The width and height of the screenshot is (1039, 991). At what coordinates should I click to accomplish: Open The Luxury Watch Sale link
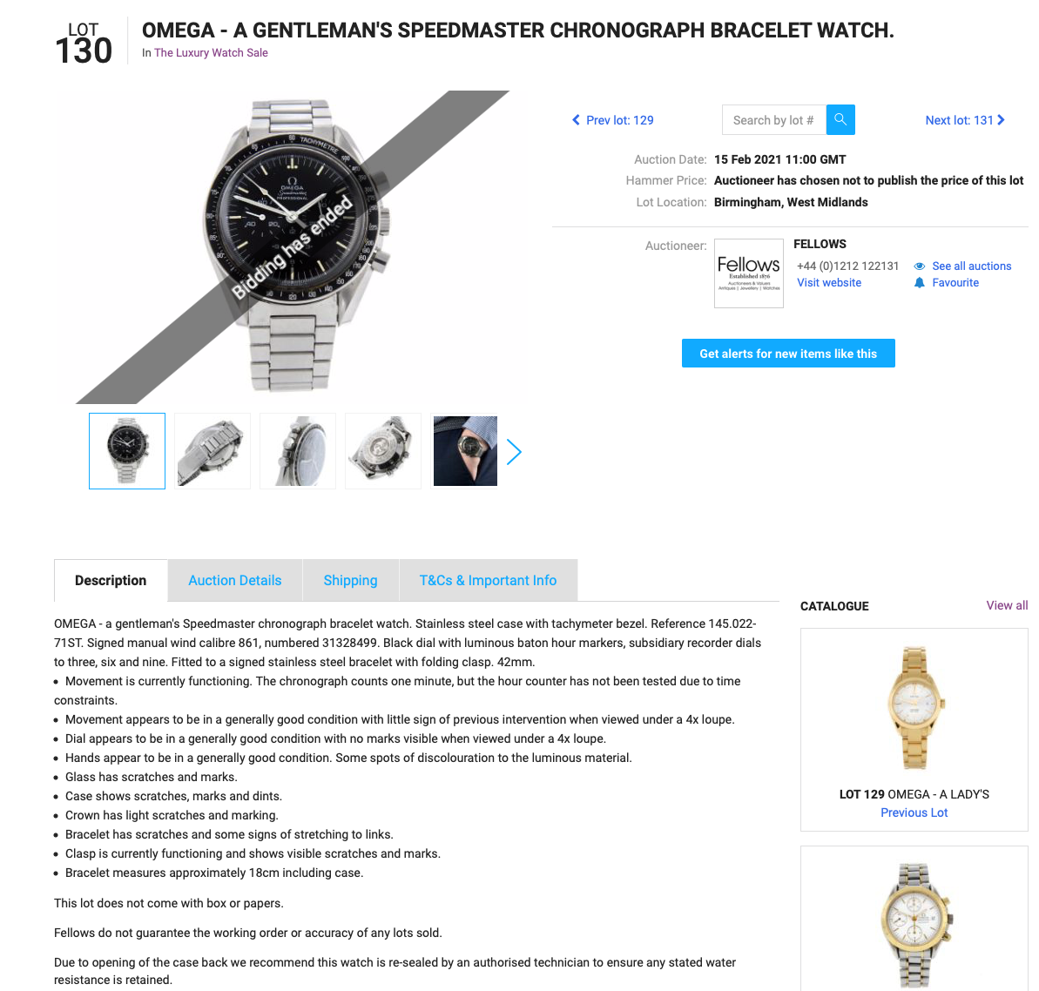pos(212,53)
